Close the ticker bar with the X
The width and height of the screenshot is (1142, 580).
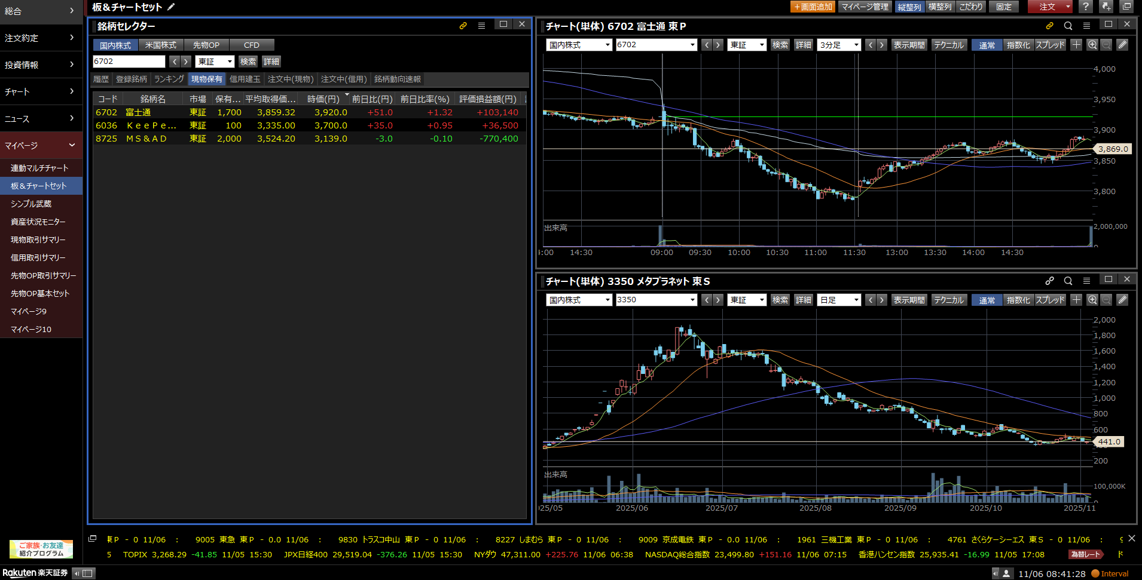coord(1131,538)
